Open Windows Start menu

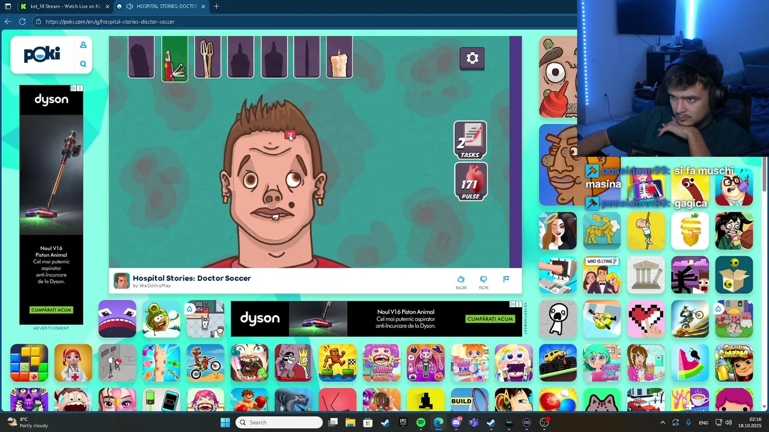click(225, 422)
